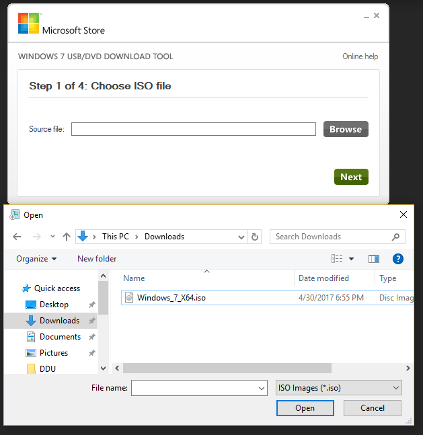The height and width of the screenshot is (435, 423).
Task: Click the blue Downloads arrow in address bar
Action: 83,237
